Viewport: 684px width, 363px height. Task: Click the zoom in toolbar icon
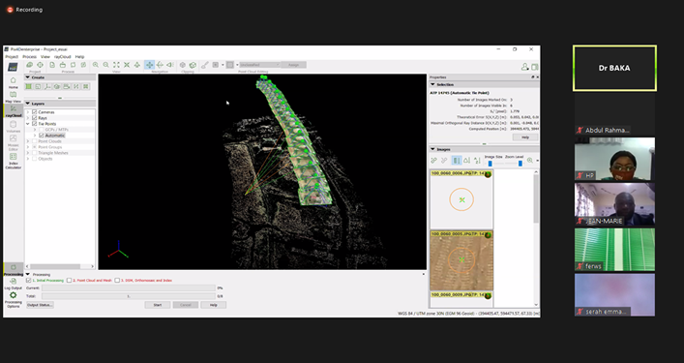pos(96,65)
